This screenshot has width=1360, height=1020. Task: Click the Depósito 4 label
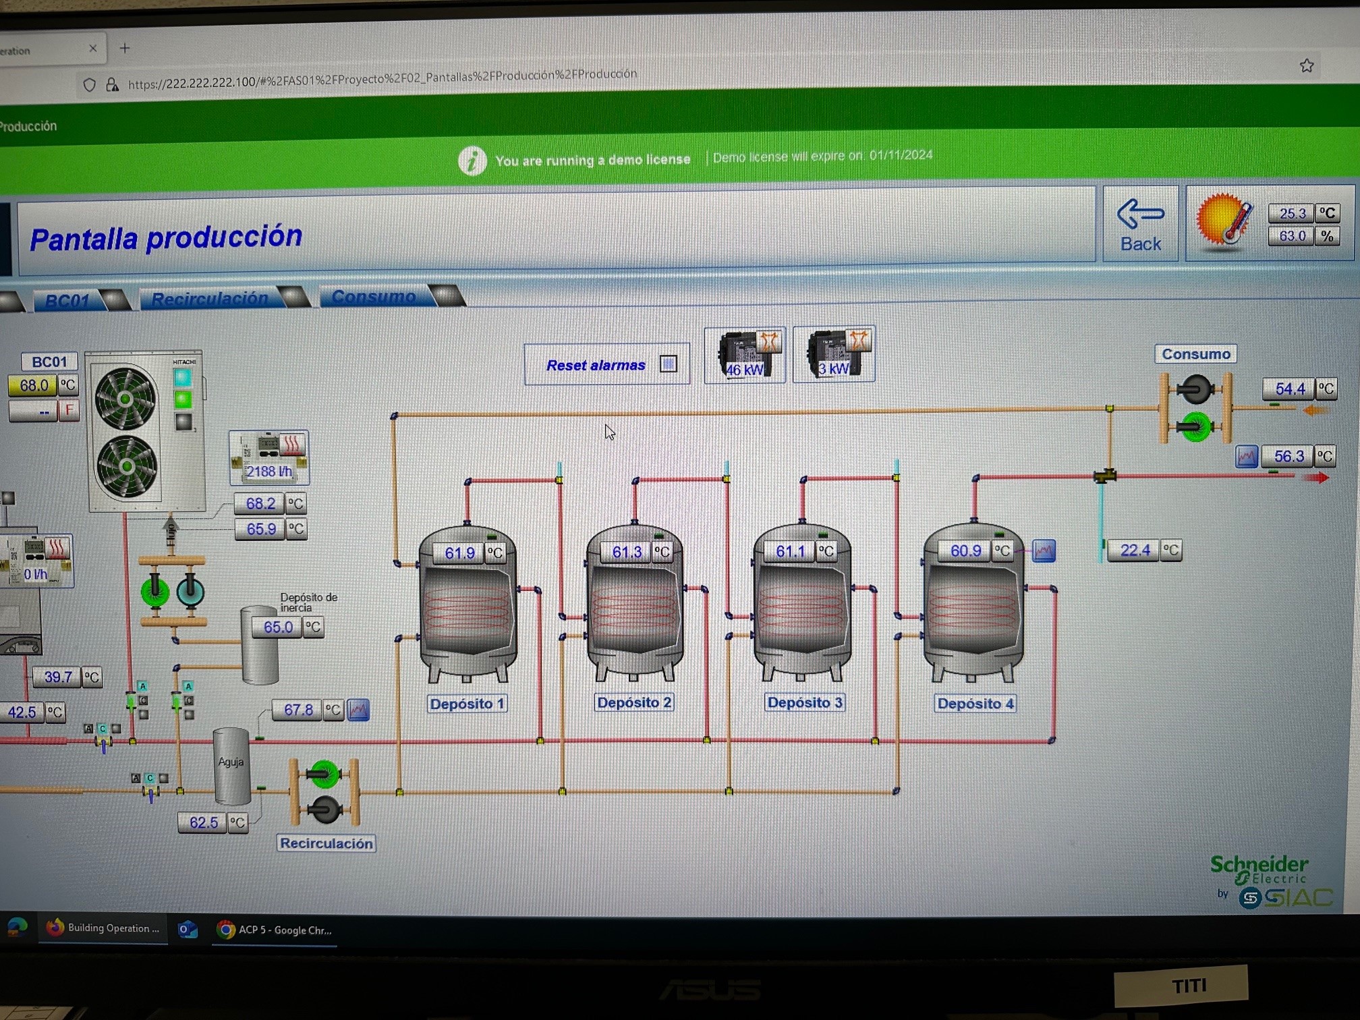(x=975, y=704)
